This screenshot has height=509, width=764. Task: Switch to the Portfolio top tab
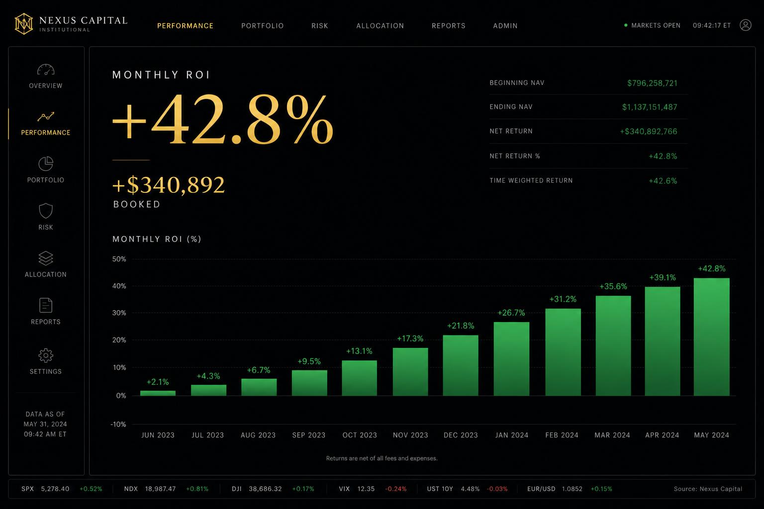(x=262, y=26)
